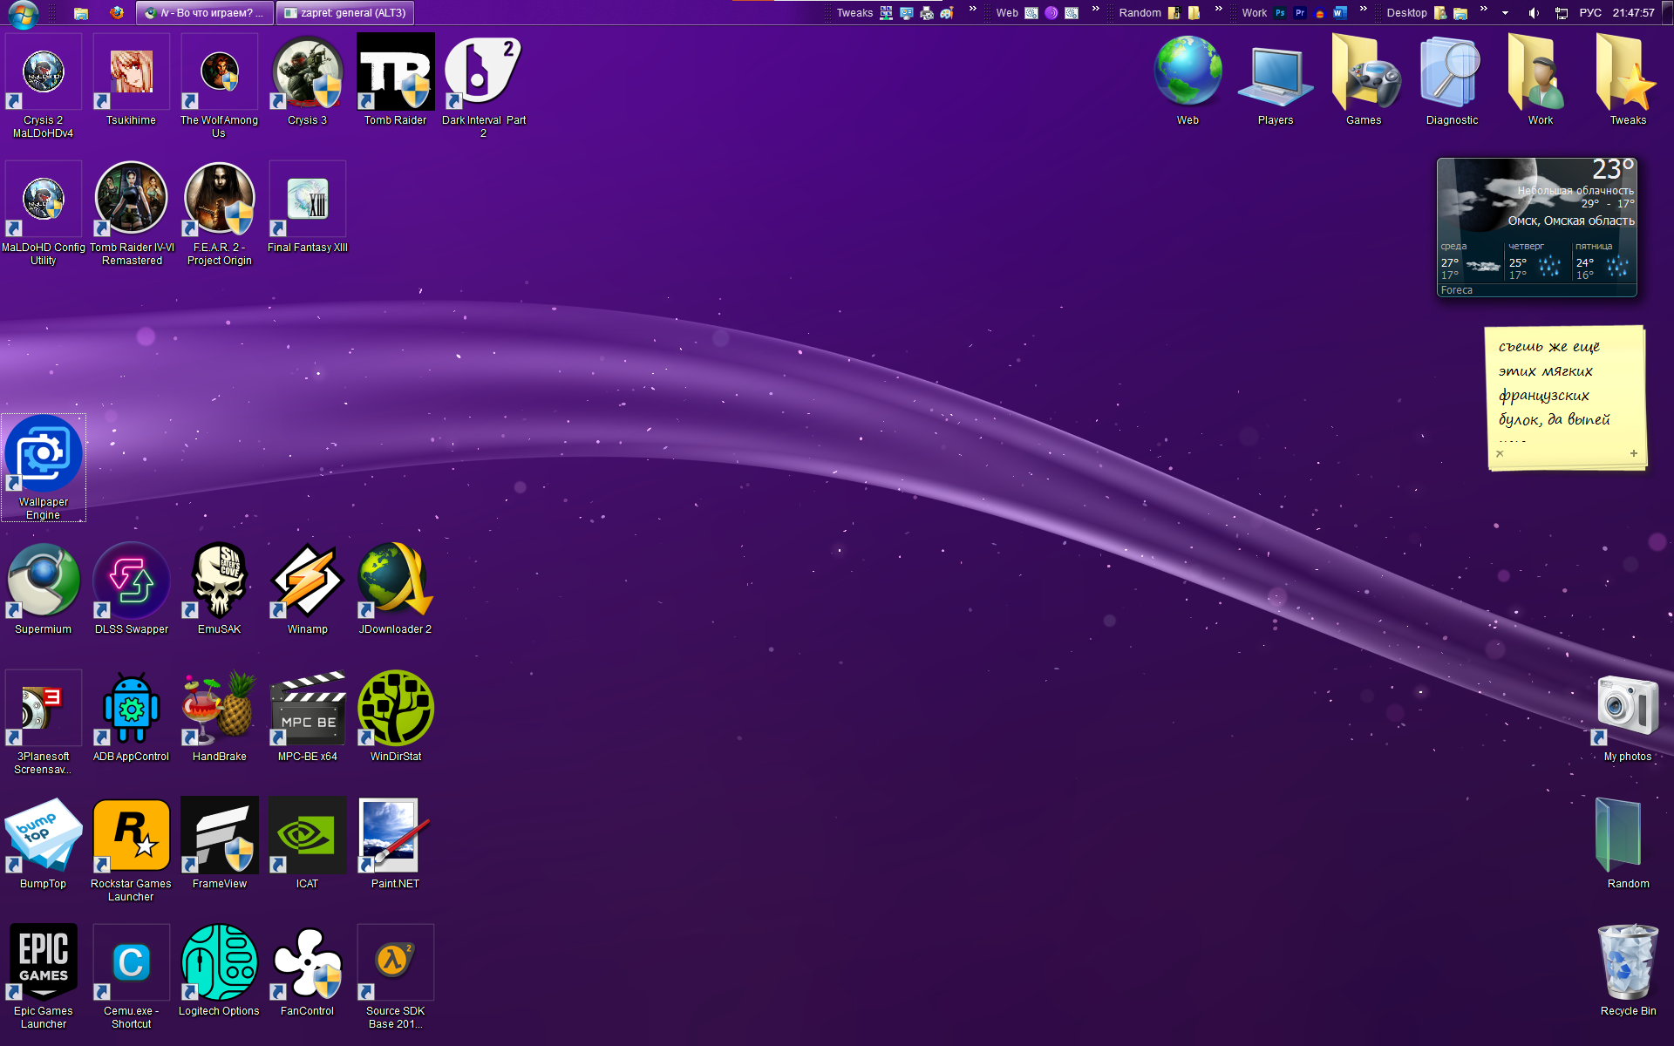Click the Photoshop icon in Work toolbar
This screenshot has height=1046, width=1674.
pos(1280,13)
